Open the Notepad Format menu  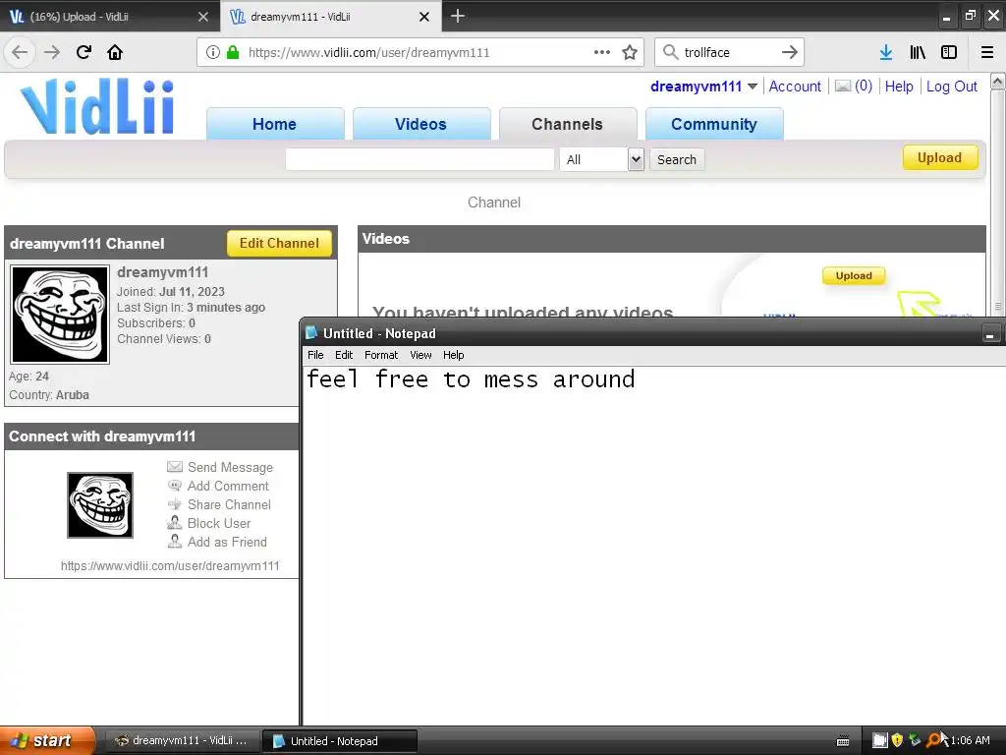click(381, 355)
